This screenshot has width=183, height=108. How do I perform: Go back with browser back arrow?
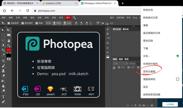tap(12, 11)
